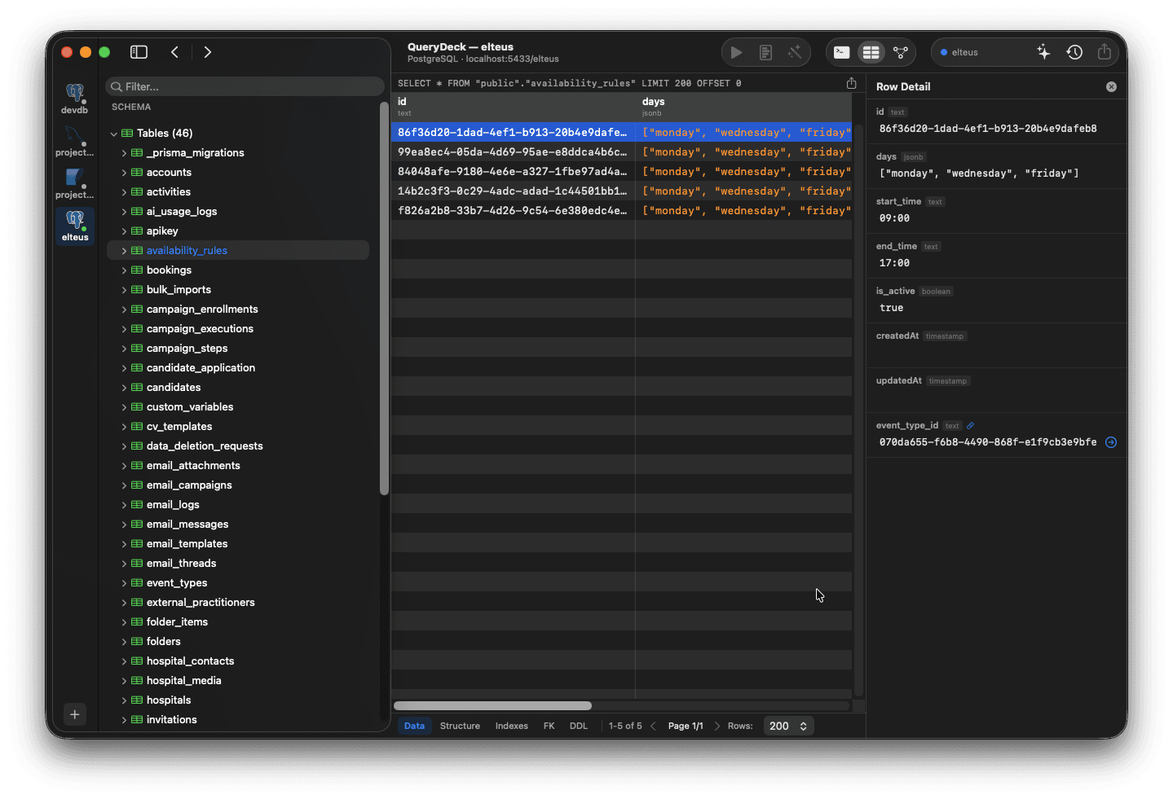The image size is (1173, 799).
Task: Click the schema tree vertical scrollbar
Action: [384, 298]
